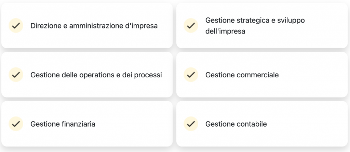The width and height of the screenshot is (350, 152).
Task: Click the checkmark beside Direzione e amministrazione d'impresa
Action: pyautogui.click(x=15, y=26)
